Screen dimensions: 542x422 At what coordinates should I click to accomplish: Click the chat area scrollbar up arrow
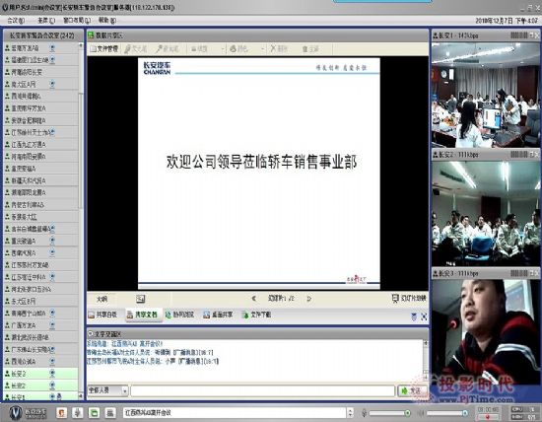pos(426,343)
